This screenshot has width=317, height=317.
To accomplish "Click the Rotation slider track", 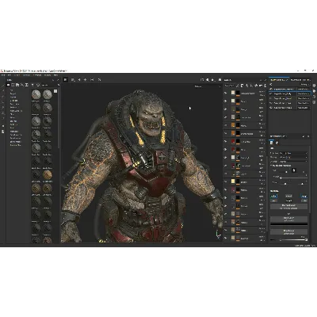I will [x=293, y=178].
